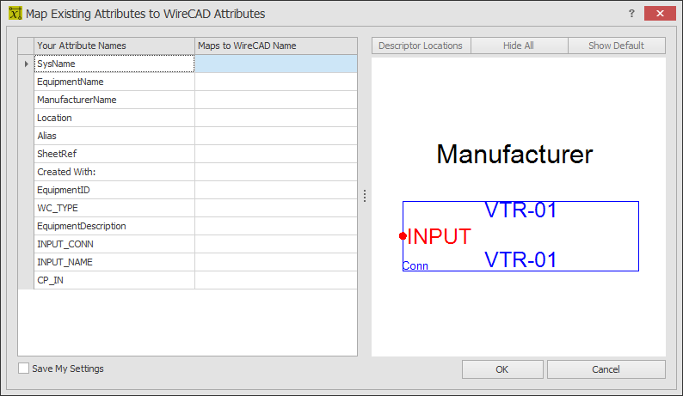The width and height of the screenshot is (683, 396).
Task: Click the lower VTR-01 label in preview
Action: click(520, 259)
